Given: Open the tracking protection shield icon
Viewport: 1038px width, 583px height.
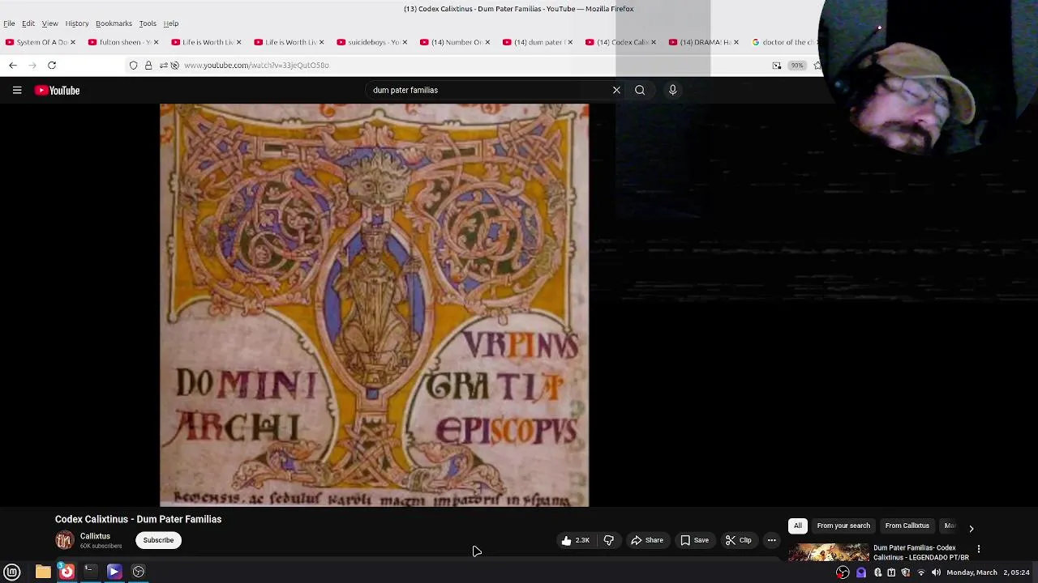Looking at the screenshot, I should tap(134, 65).
